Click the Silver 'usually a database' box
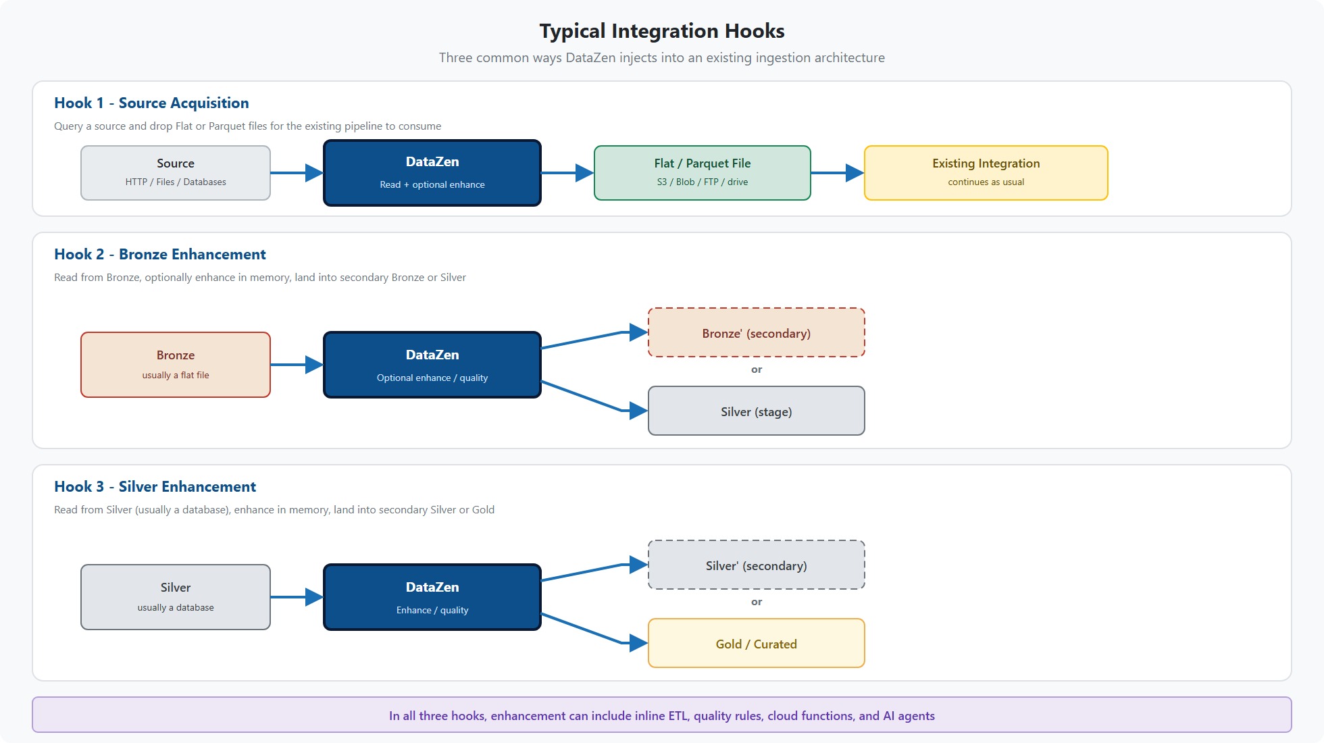The image size is (1324, 743). [x=176, y=597]
